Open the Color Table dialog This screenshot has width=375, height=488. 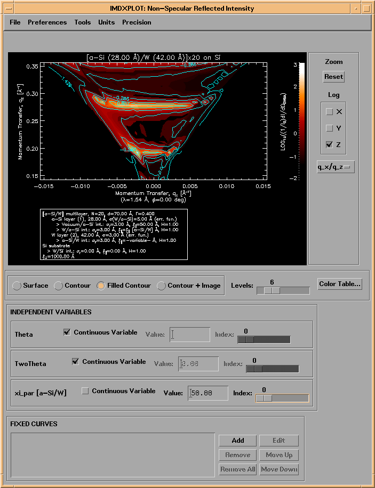[340, 284]
